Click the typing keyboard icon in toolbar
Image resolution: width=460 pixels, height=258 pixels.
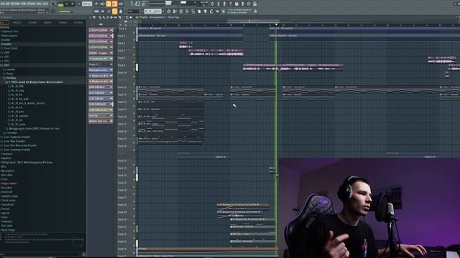[96, 11]
